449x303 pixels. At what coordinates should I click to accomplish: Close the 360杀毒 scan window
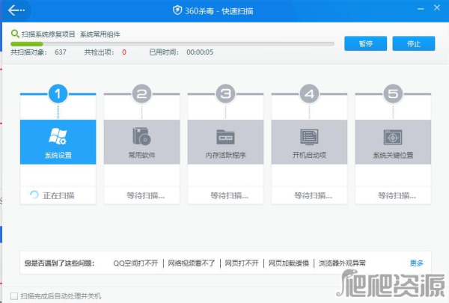[437, 7]
